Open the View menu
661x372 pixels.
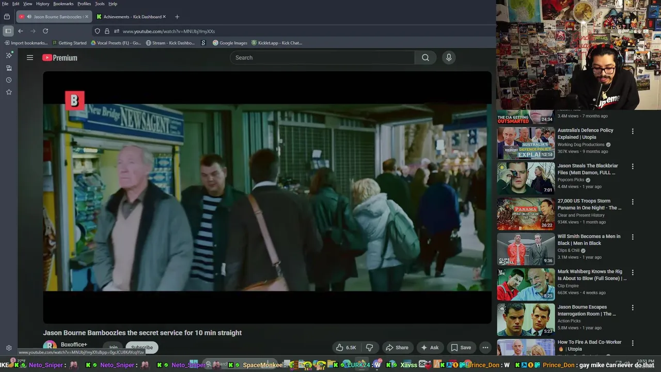(28, 4)
